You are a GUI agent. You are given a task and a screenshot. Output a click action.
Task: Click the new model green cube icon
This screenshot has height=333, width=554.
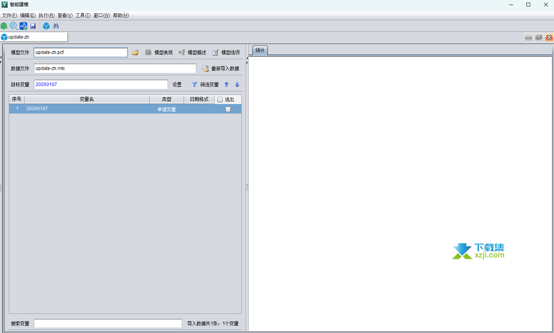4,26
